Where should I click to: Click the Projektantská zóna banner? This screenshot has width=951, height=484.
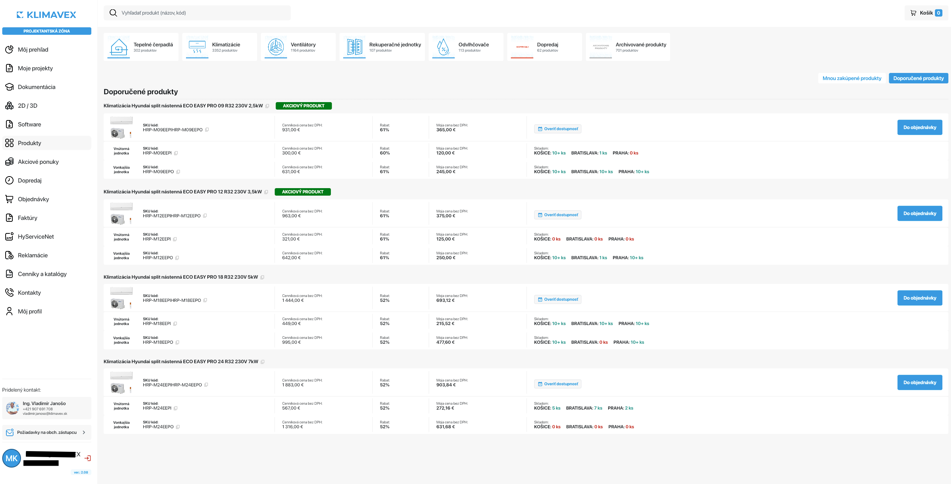pos(47,31)
